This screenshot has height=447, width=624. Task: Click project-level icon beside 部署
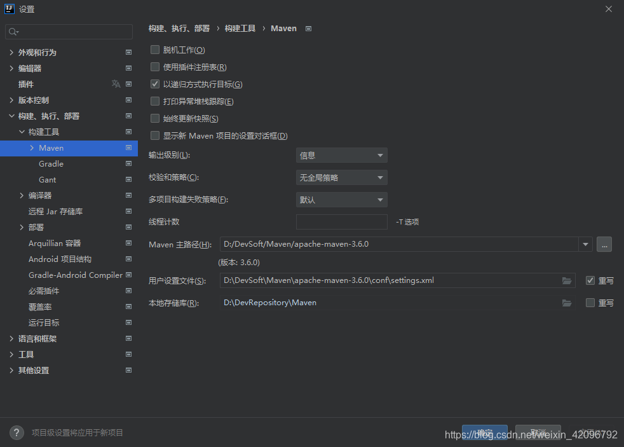[x=128, y=227]
